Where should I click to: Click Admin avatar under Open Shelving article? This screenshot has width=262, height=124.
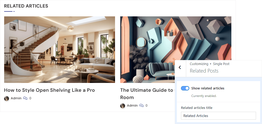pyautogui.click(x=6, y=99)
